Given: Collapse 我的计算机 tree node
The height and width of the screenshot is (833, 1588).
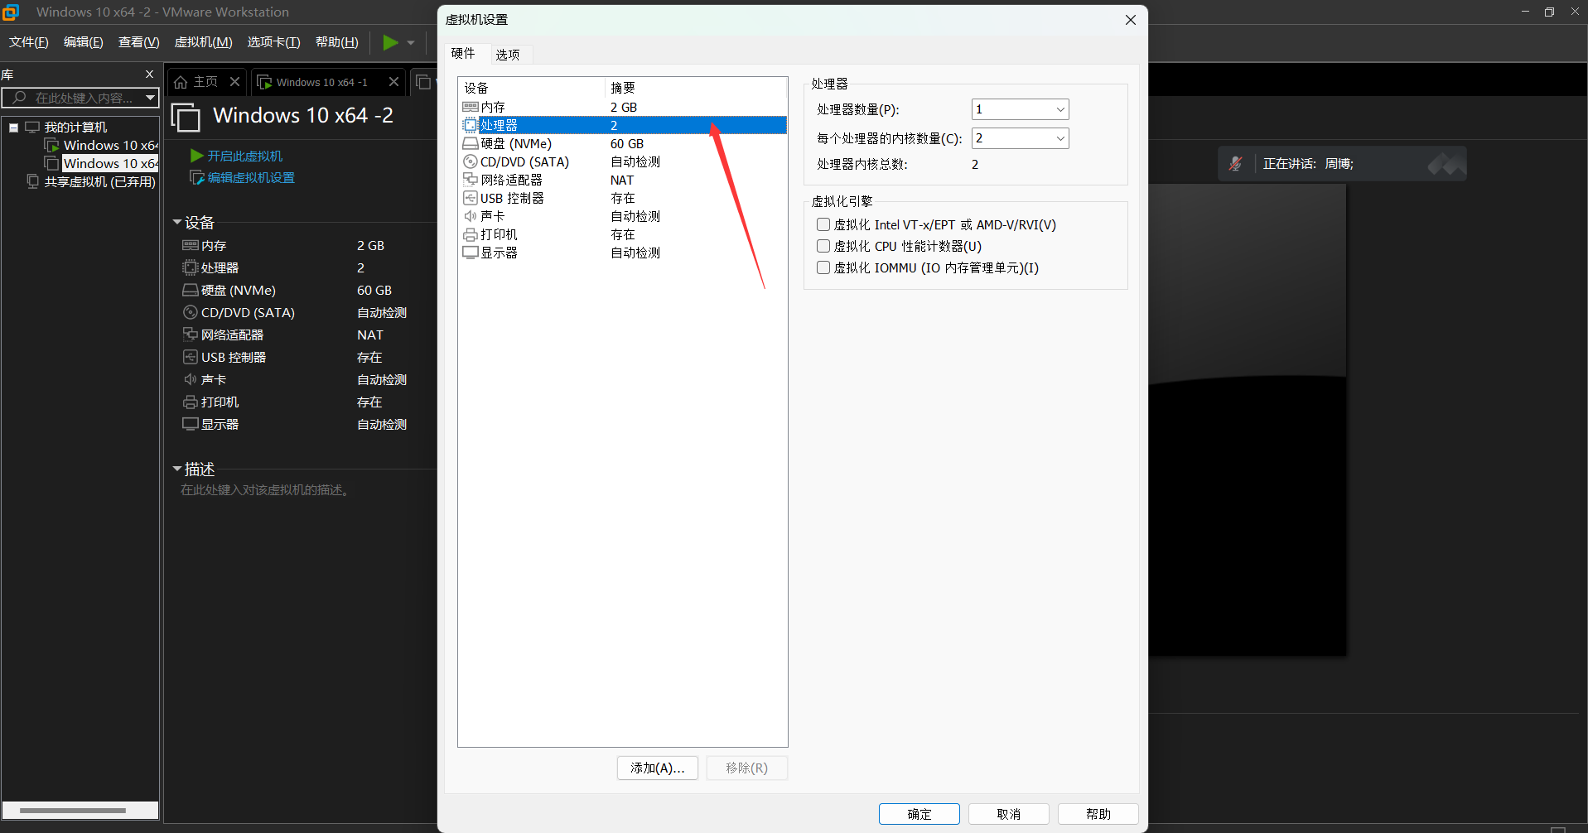Looking at the screenshot, I should pos(13,128).
